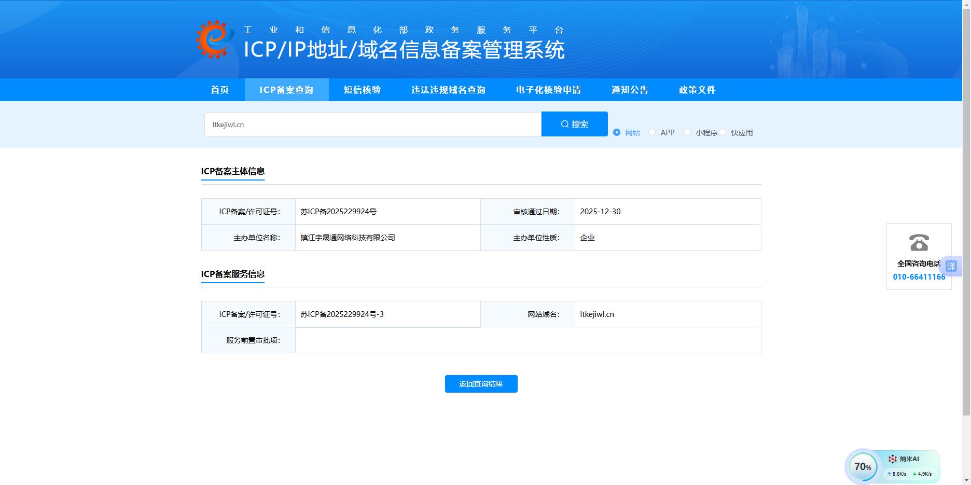Click the MIIT gear logo icon

coord(215,39)
